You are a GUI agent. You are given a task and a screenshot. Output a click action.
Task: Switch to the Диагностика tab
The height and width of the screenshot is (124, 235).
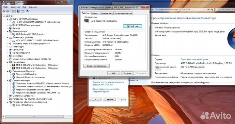click(107, 13)
